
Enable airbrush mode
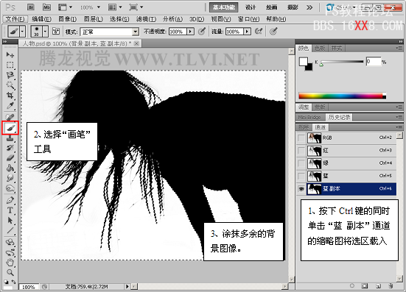(x=259, y=32)
